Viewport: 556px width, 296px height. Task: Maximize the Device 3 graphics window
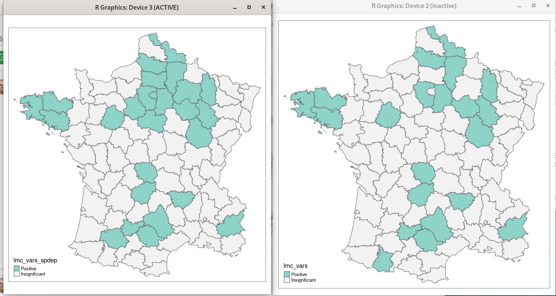point(250,7)
